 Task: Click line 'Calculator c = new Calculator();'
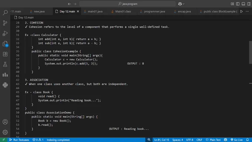[x=71, y=59]
